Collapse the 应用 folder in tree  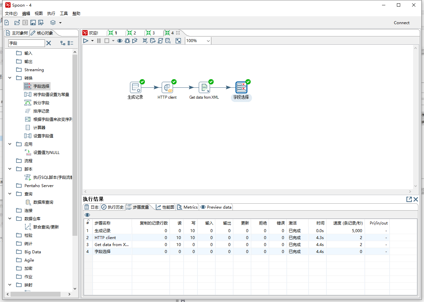(x=10, y=144)
